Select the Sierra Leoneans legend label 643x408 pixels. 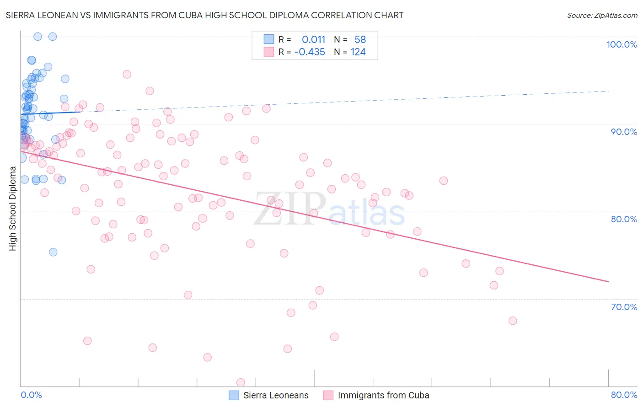(276, 395)
